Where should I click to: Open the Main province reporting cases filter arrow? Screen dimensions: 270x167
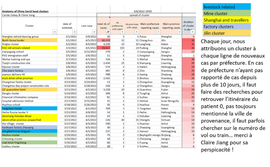click(x=179, y=32)
